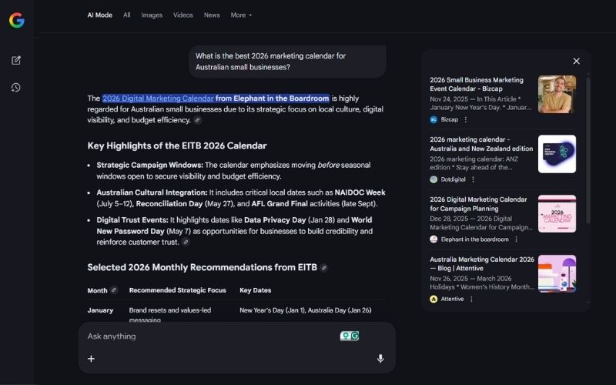Switch to the News tab

point(212,15)
